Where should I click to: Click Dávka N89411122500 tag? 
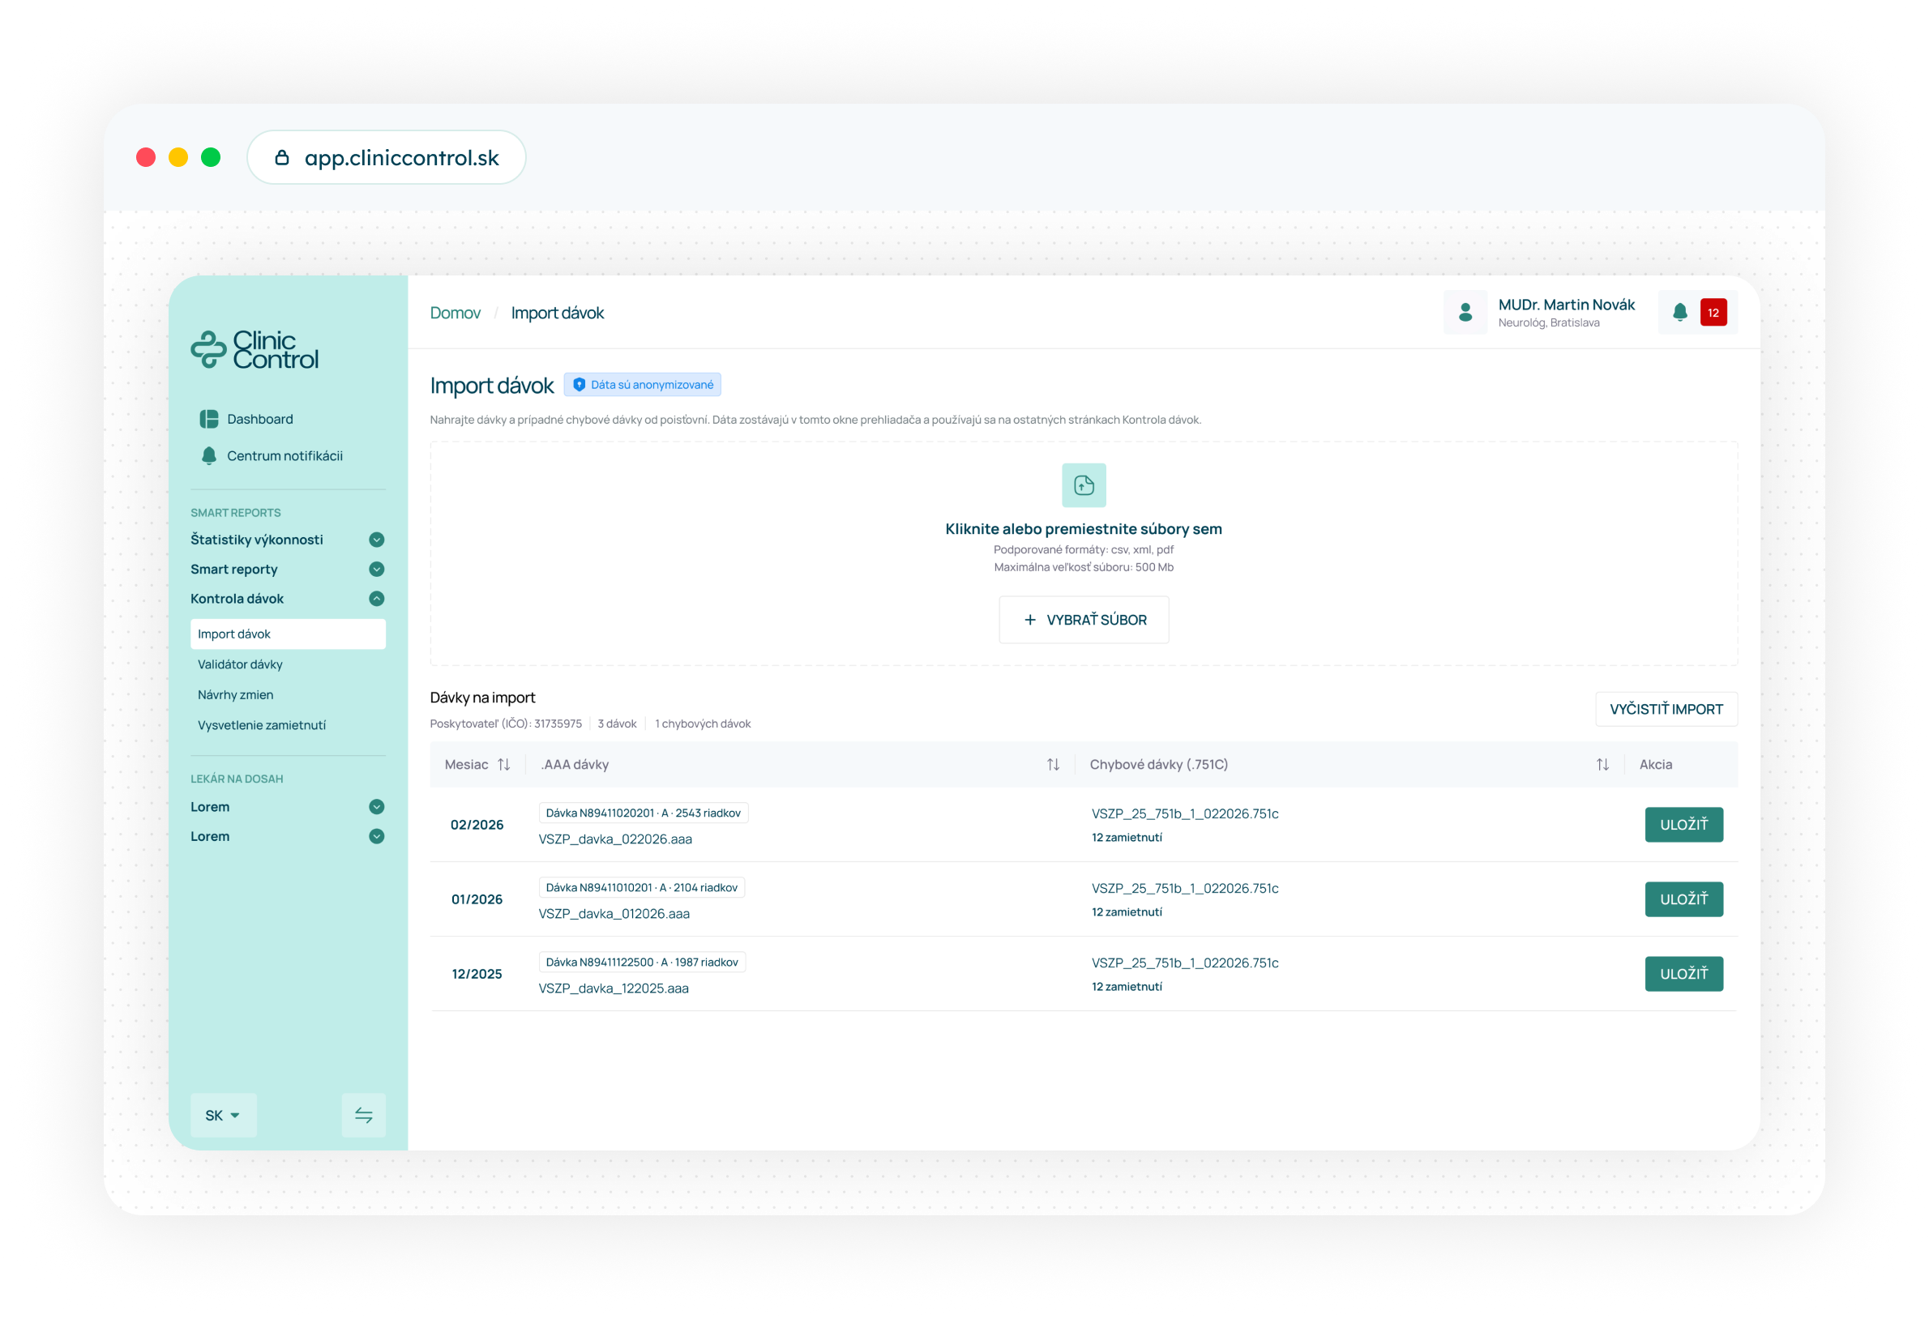642,963
